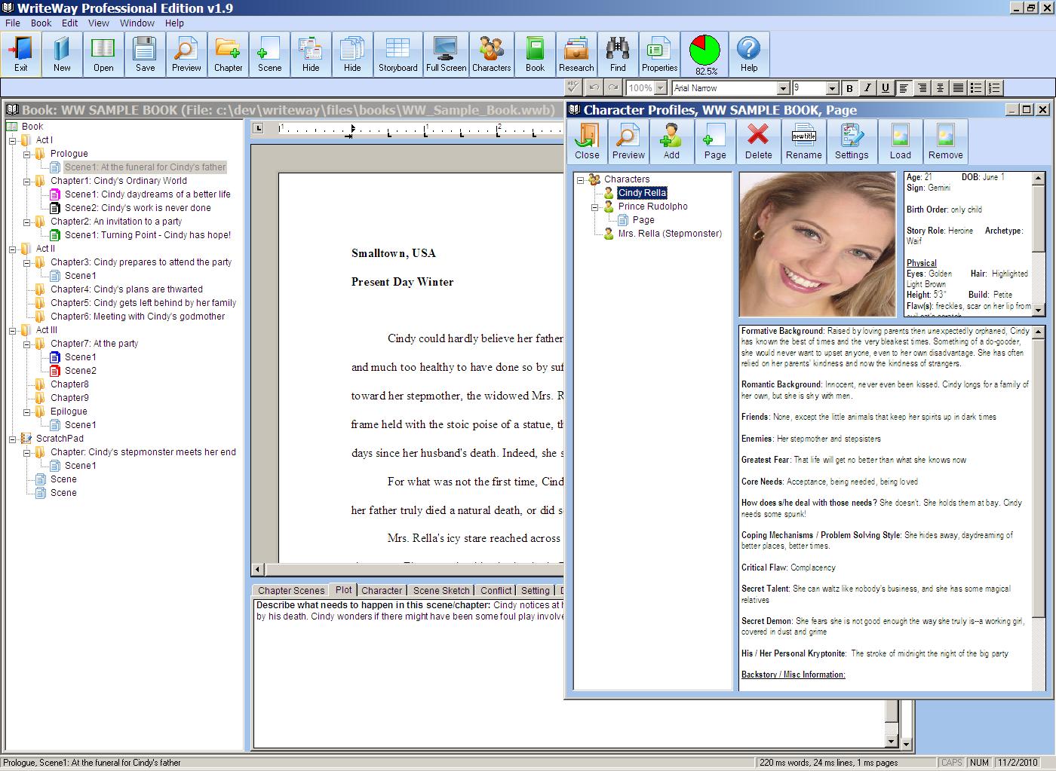Open the Window menu
The width and height of the screenshot is (1056, 771).
point(137,23)
